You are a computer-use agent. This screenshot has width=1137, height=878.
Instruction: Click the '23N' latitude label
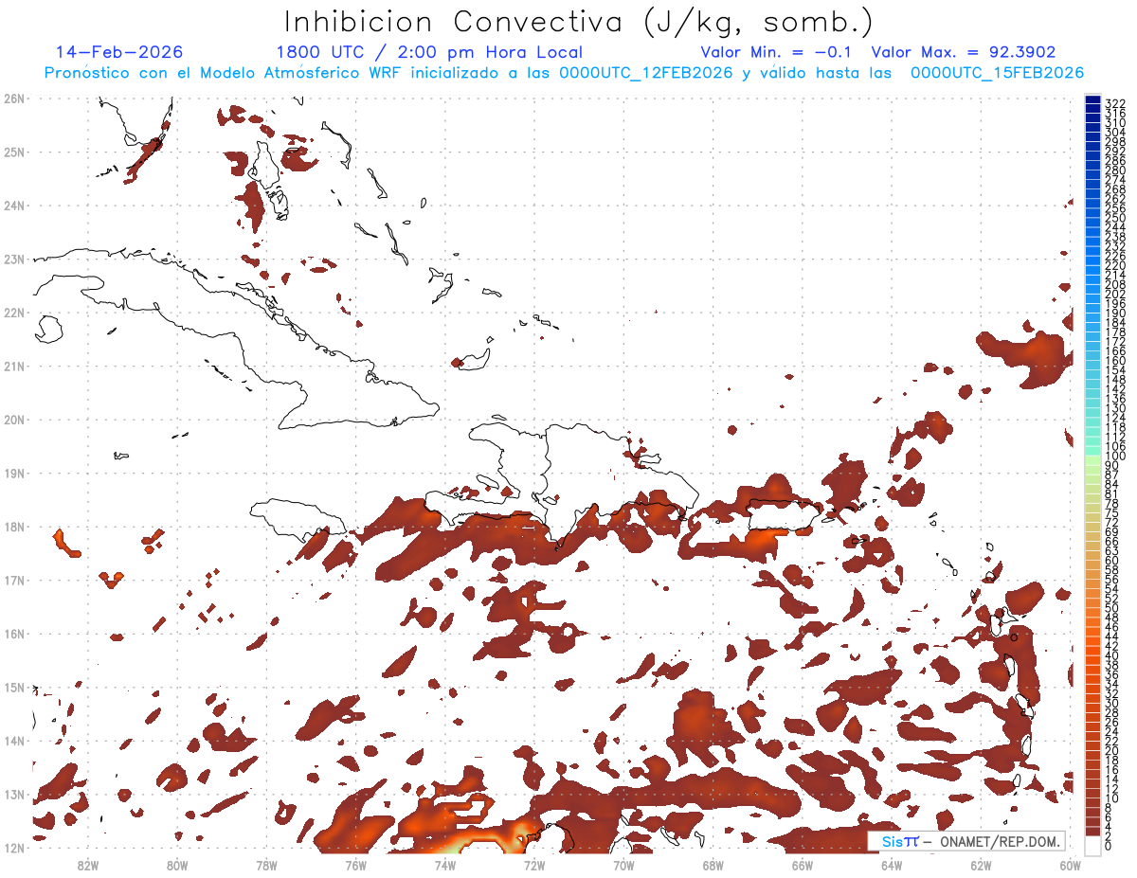13,259
